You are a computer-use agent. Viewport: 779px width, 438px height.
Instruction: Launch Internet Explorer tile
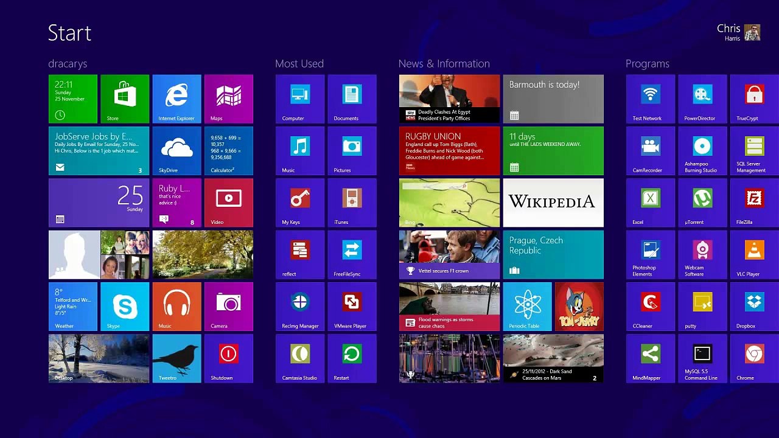click(x=176, y=99)
